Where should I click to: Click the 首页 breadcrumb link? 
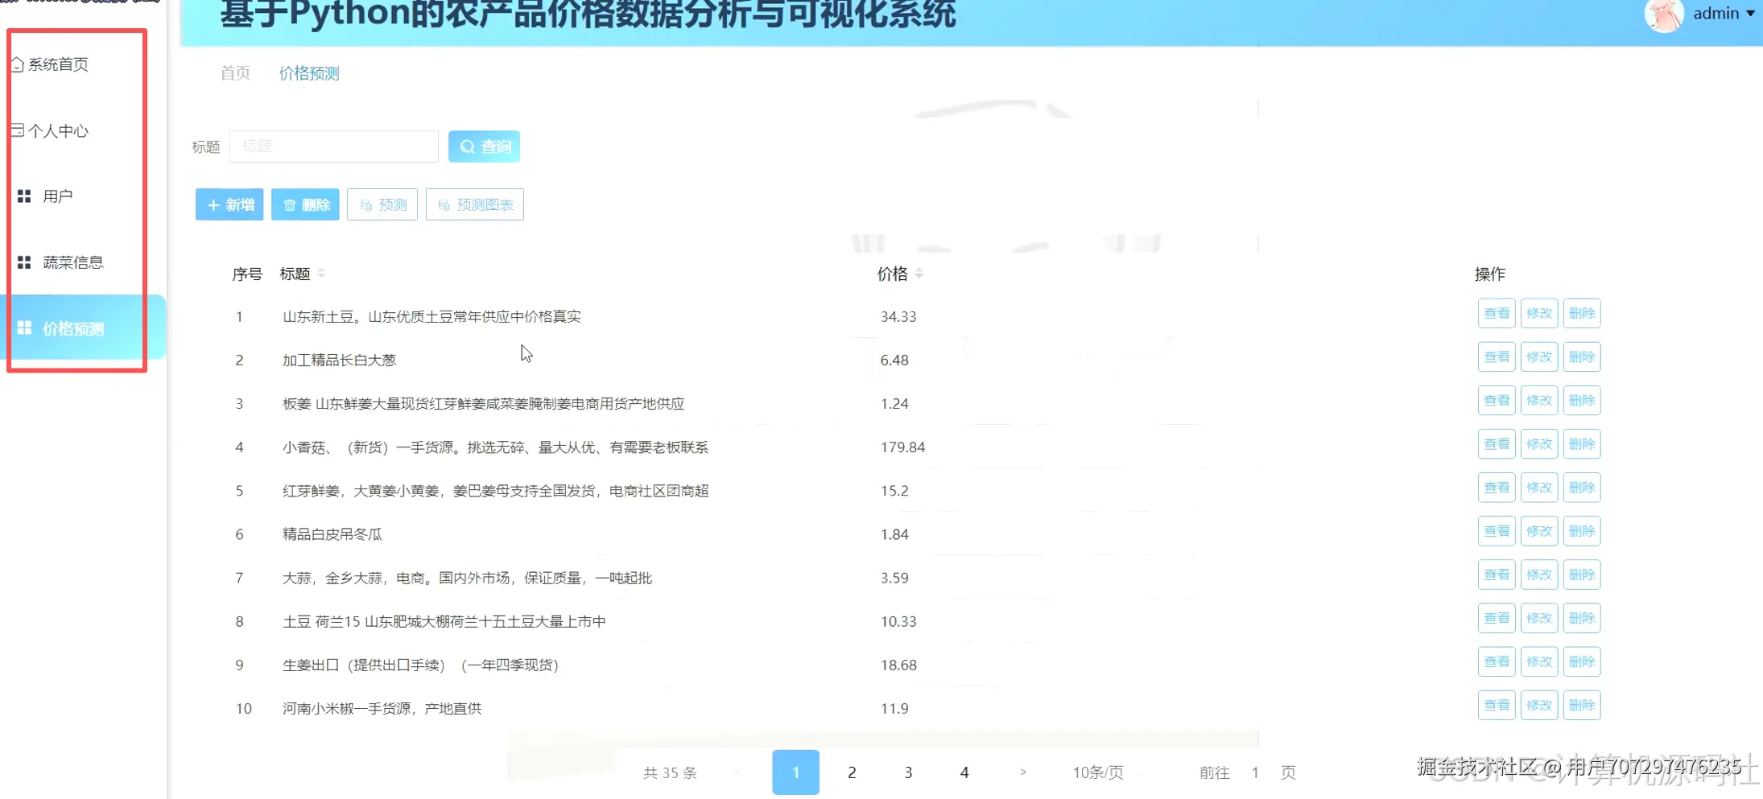(x=233, y=73)
